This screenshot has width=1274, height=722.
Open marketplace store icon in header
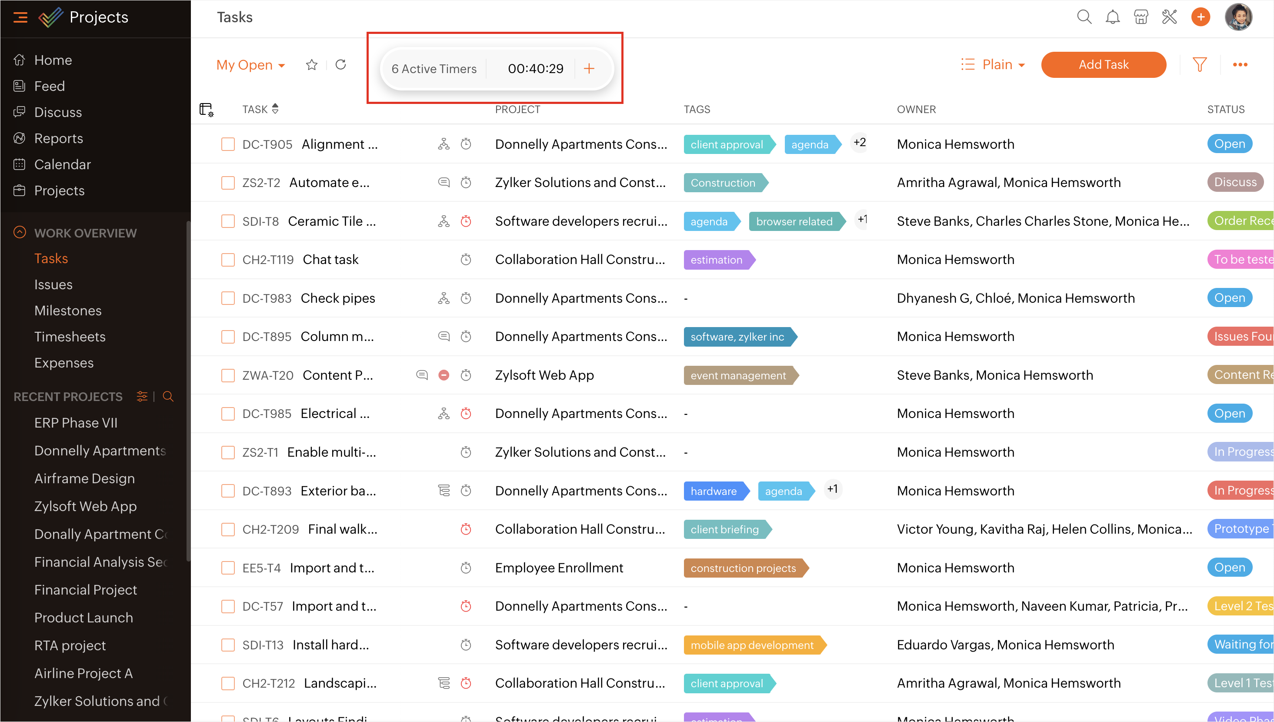[x=1141, y=17]
